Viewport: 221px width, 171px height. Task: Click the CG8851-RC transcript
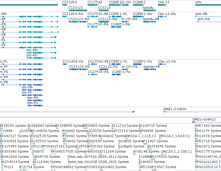(x=115, y=17)
